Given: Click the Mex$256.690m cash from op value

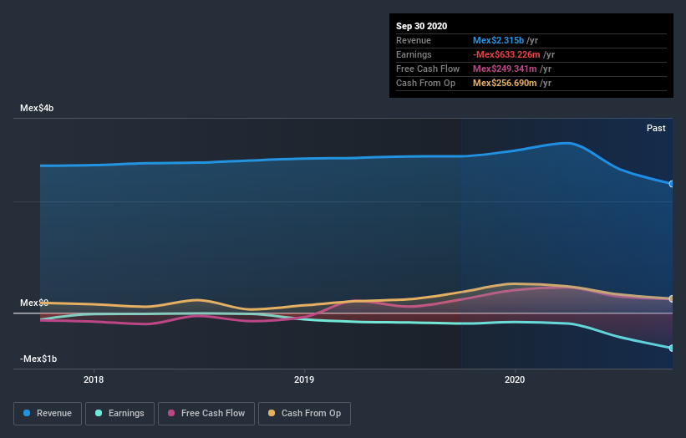Looking at the screenshot, I should click(505, 83).
